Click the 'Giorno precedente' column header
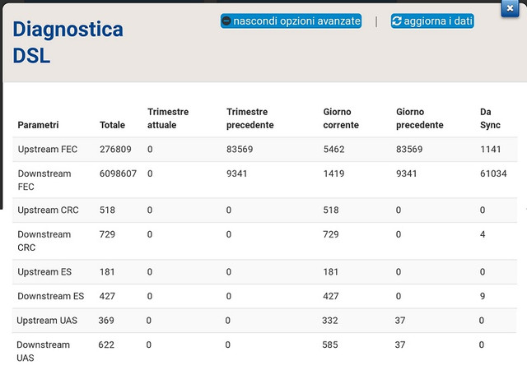This screenshot has width=527, height=370. point(419,118)
